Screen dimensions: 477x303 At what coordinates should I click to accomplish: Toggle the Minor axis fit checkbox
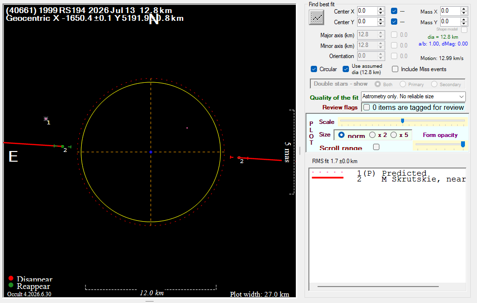click(394, 45)
